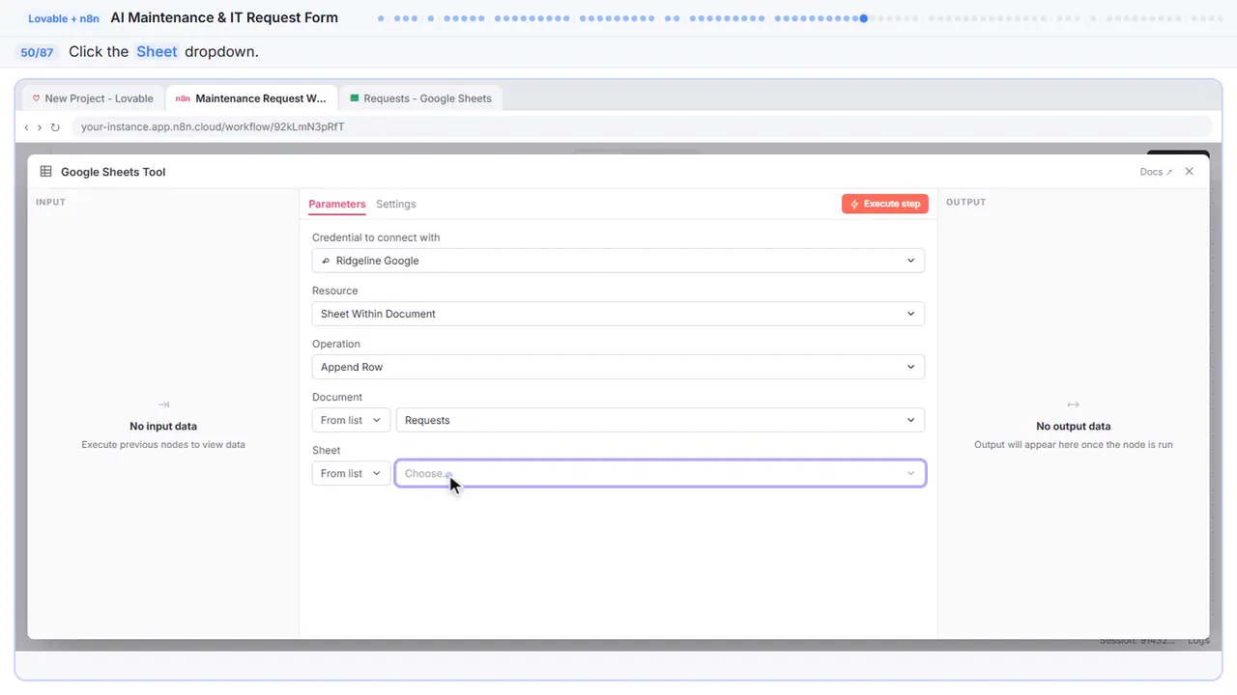The height and width of the screenshot is (695, 1237).
Task: Click the browser back arrow icon
Action: click(x=26, y=127)
